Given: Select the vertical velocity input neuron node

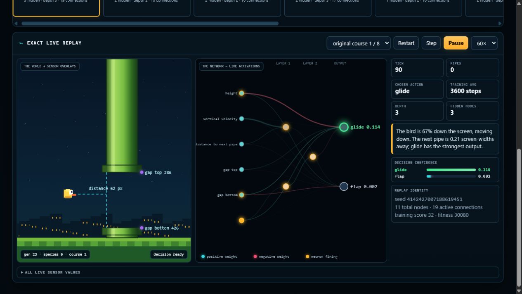Looking at the screenshot, I should click(241, 119).
